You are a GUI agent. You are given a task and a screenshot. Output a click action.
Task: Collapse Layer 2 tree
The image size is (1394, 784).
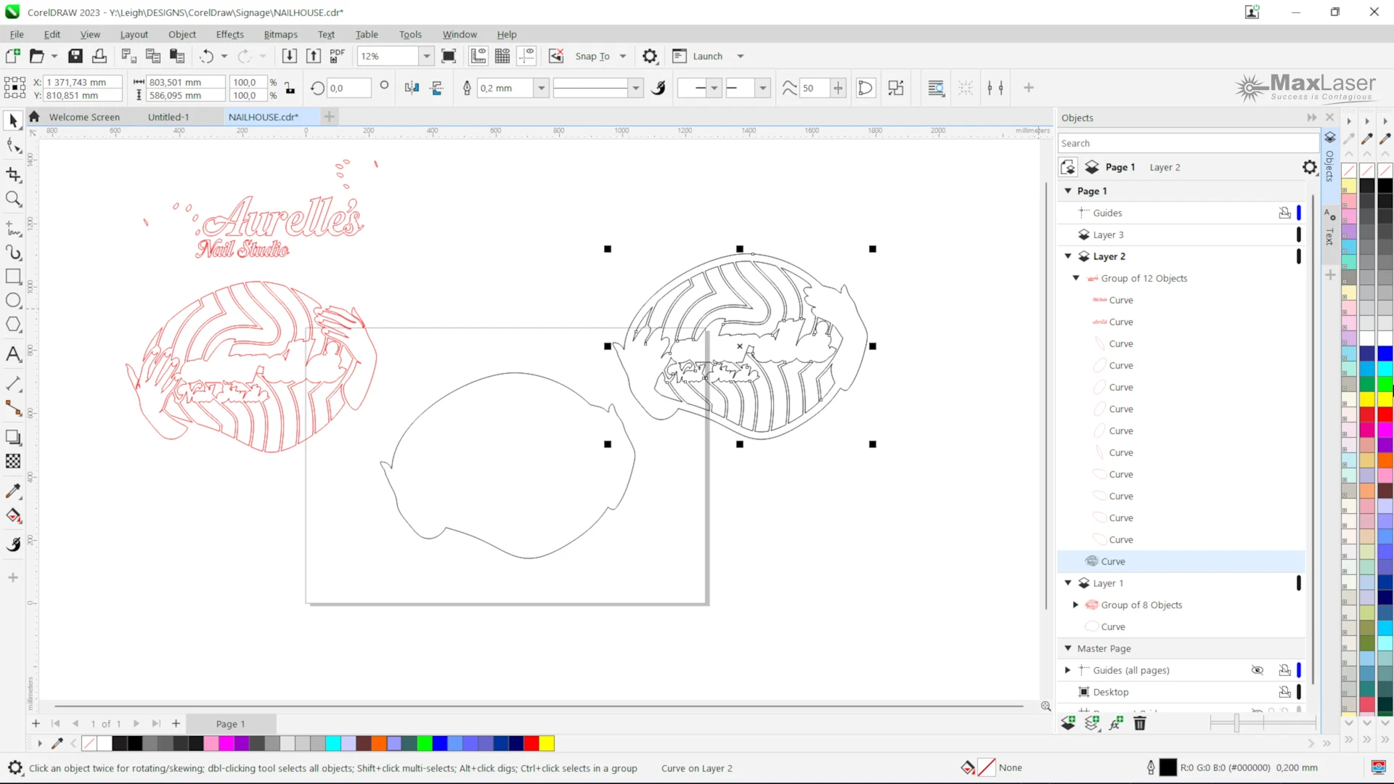[x=1068, y=256]
